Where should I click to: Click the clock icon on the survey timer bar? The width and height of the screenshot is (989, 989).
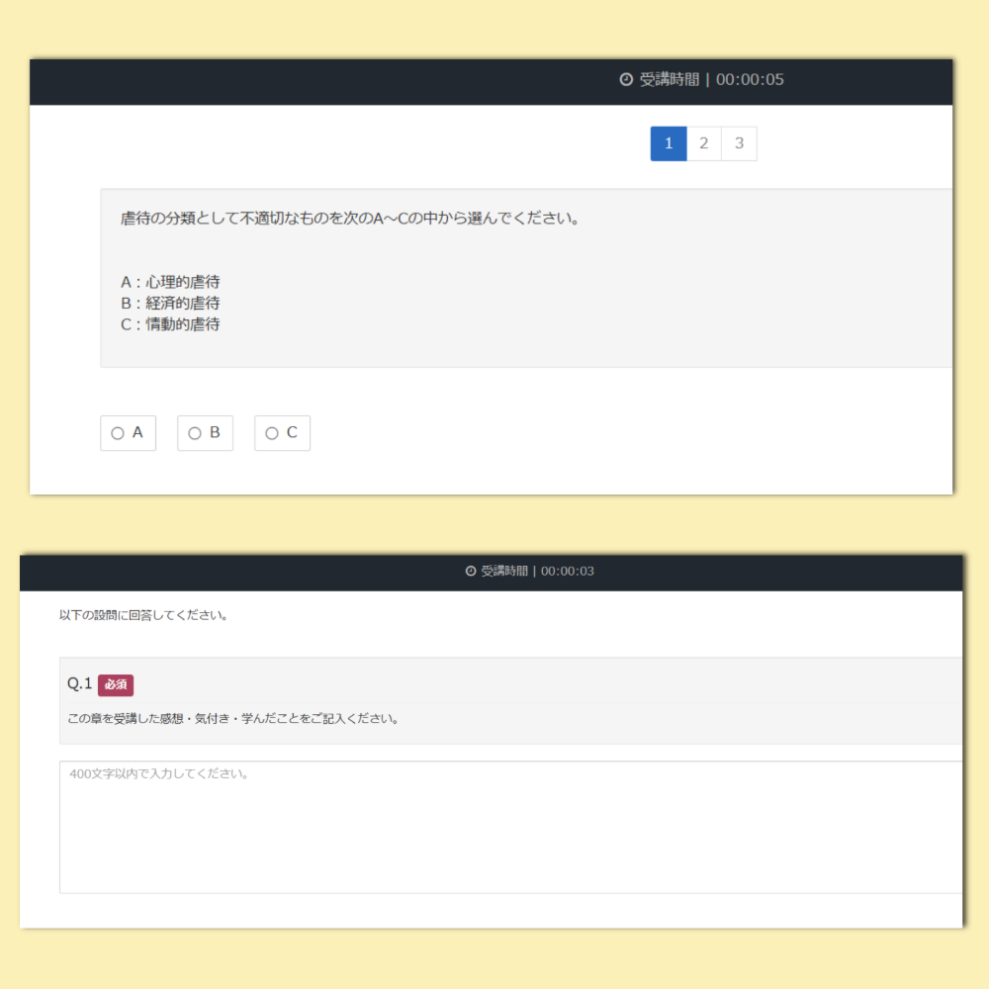[x=469, y=571]
